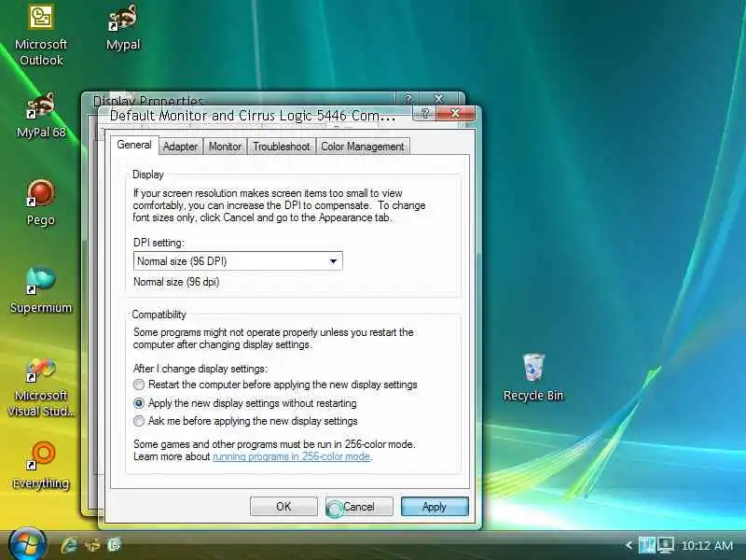Open the Windows Start orb
This screenshot has width=746, height=560.
[26, 544]
